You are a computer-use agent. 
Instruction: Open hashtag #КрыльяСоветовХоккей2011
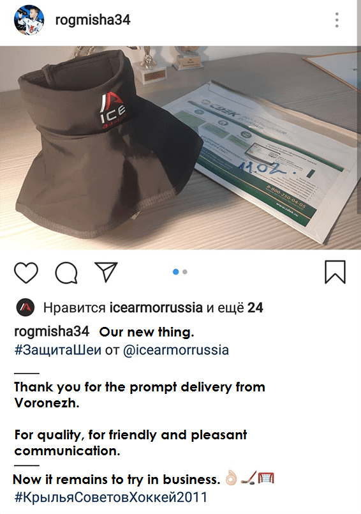111,497
